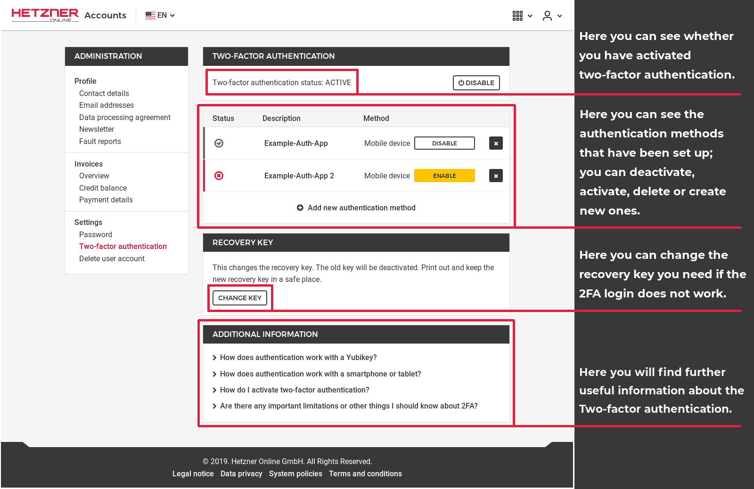
Task: Click the US flag language icon
Action: pos(150,15)
